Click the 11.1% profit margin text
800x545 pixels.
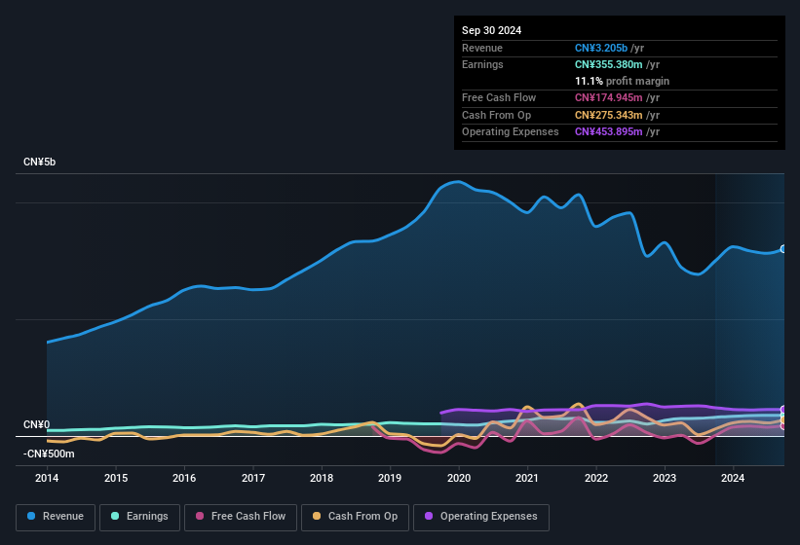(622, 81)
